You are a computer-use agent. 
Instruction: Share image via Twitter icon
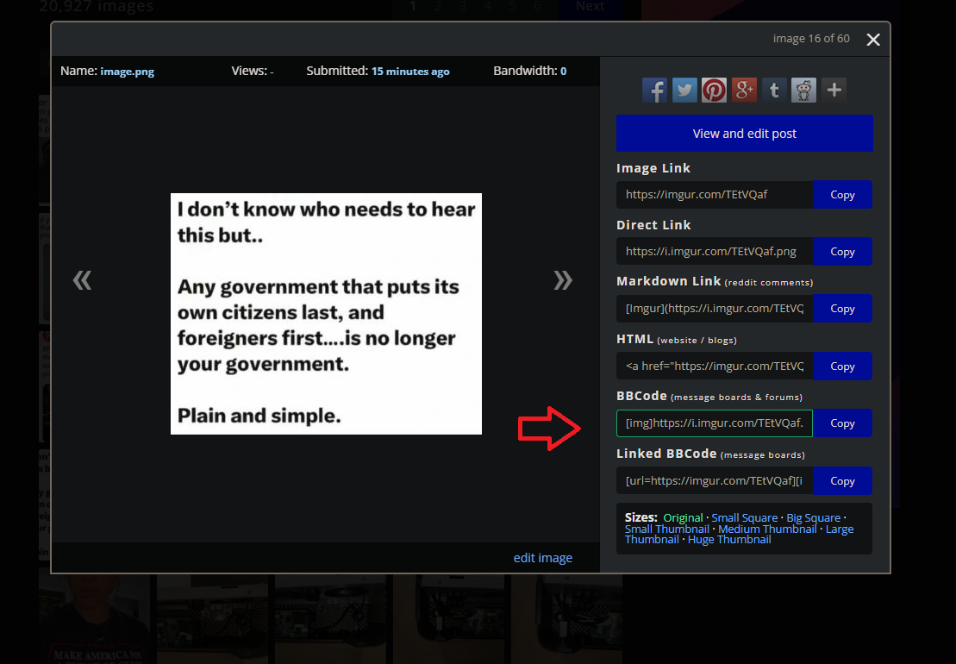coord(684,90)
